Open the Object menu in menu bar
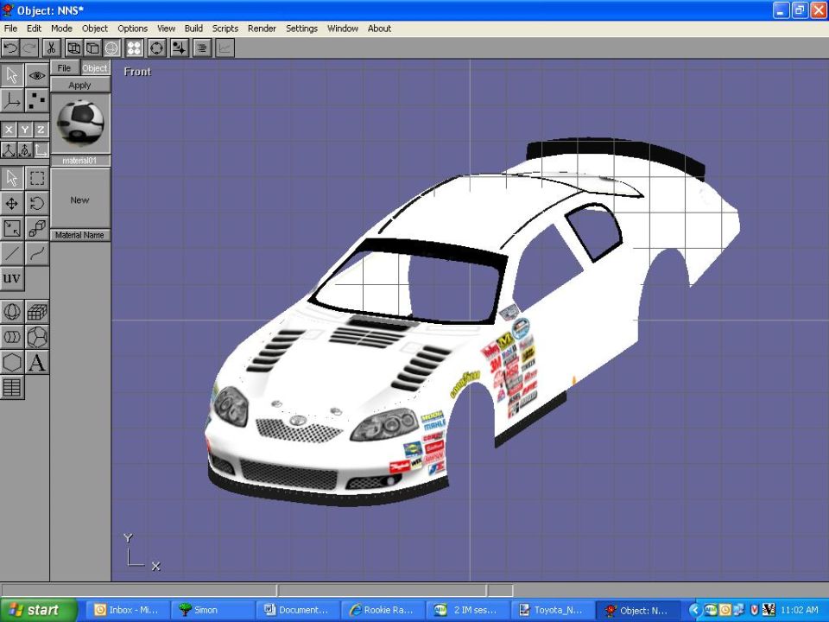This screenshot has height=622, width=829. 95,29
